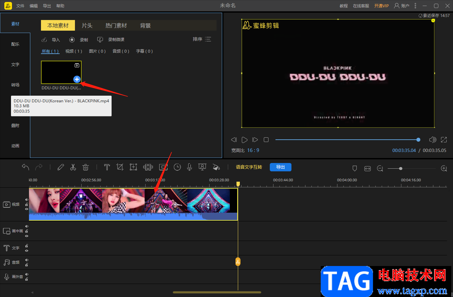The height and width of the screenshot is (297, 453).
Task: Hide the 文字 track with its eye icon
Action: click(27, 251)
